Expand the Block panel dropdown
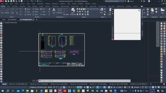The height and width of the screenshot is (93, 166). tap(103, 17)
